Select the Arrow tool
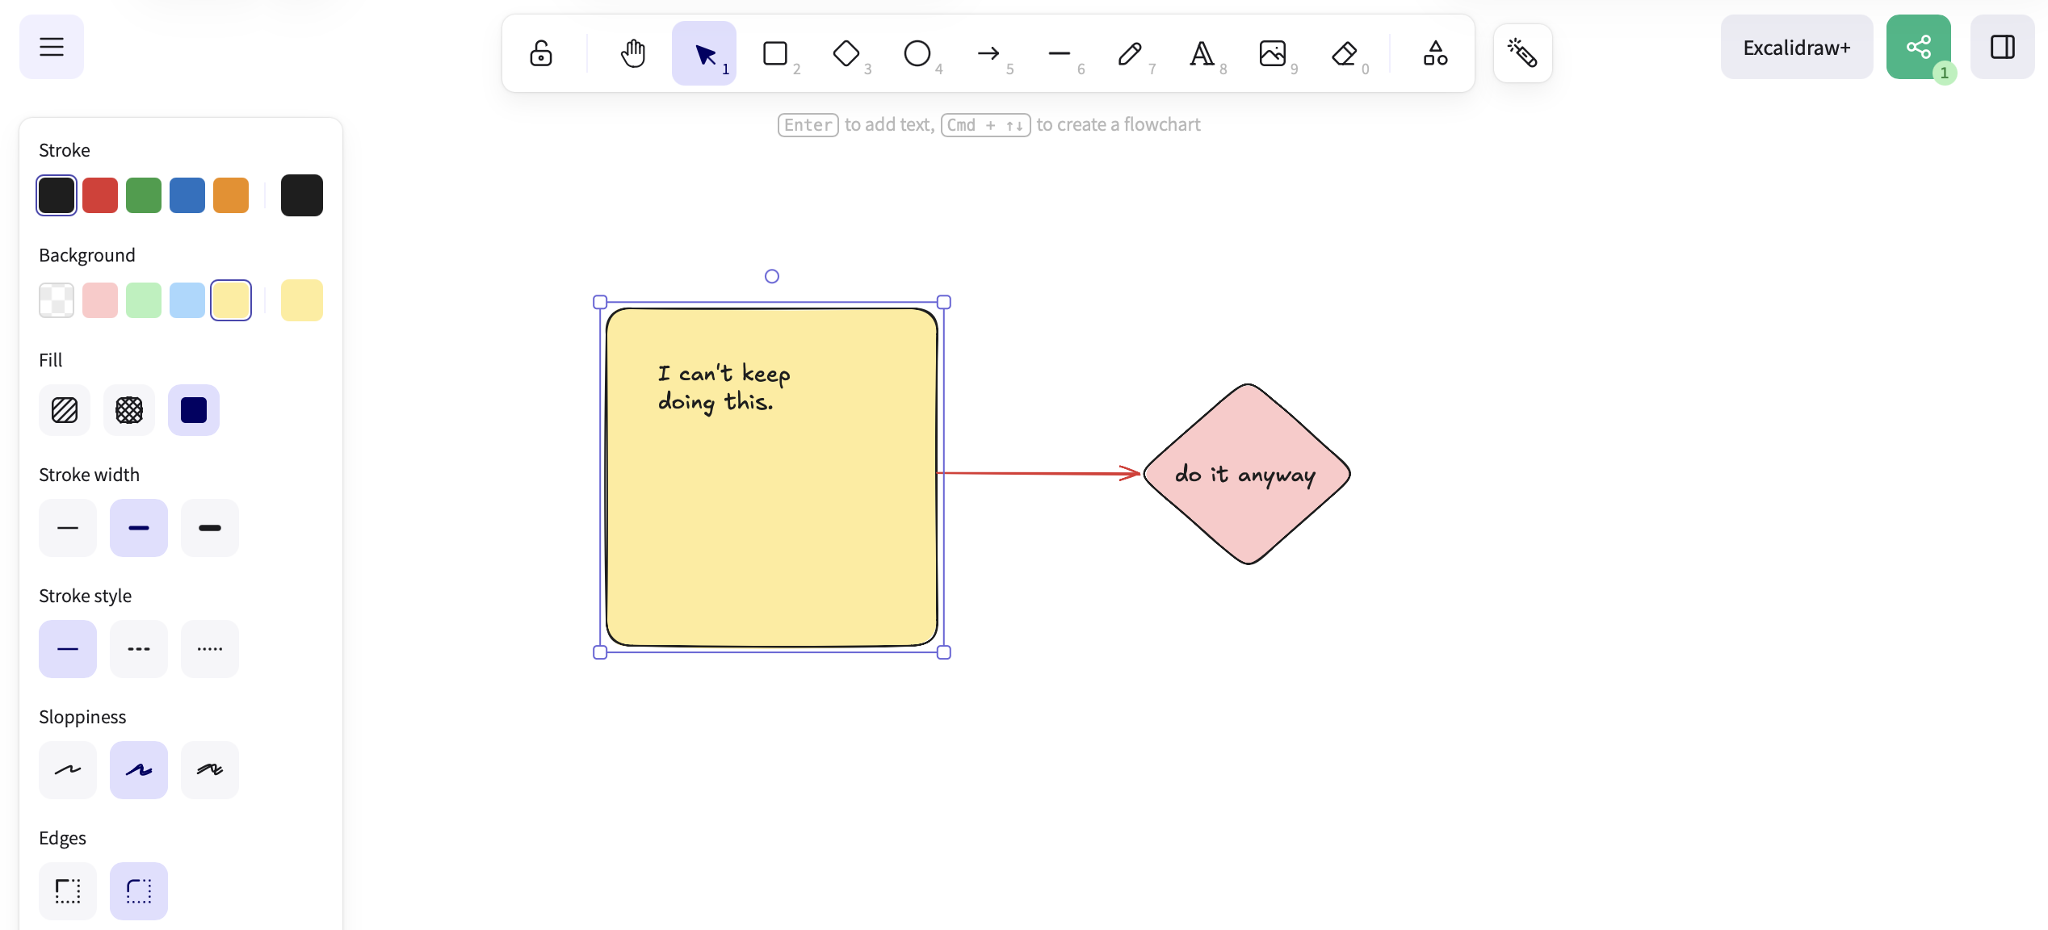Image resolution: width=2048 pixels, height=930 pixels. click(988, 53)
